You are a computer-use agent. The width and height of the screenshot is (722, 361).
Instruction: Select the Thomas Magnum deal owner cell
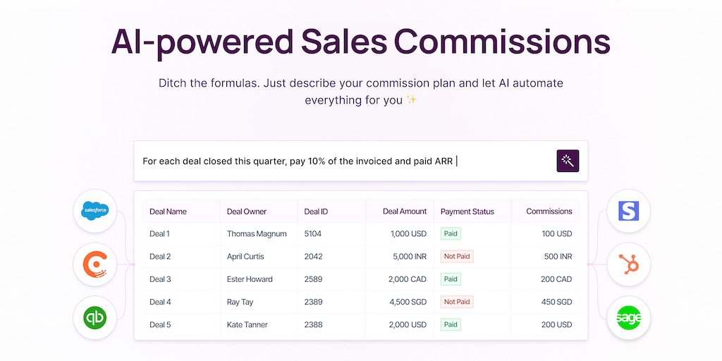point(257,234)
